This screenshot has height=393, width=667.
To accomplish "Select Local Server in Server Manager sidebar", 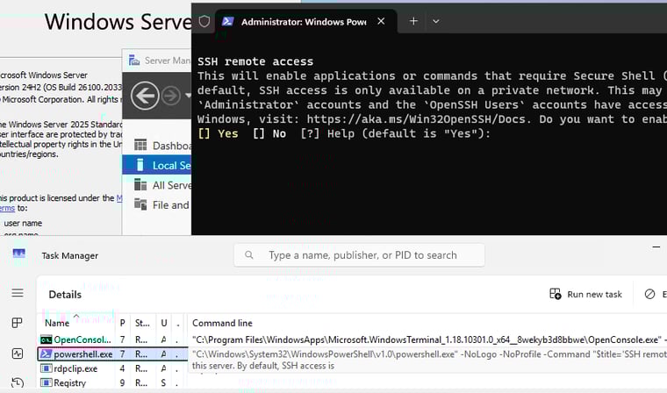I will click(156, 165).
